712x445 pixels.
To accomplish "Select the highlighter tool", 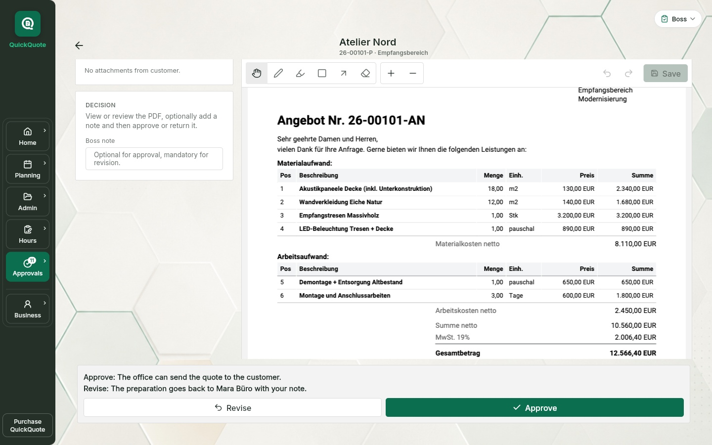I will [x=300, y=73].
